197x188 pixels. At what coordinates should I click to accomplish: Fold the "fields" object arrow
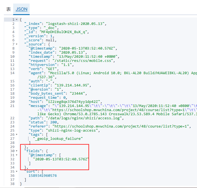[x=17, y=151]
